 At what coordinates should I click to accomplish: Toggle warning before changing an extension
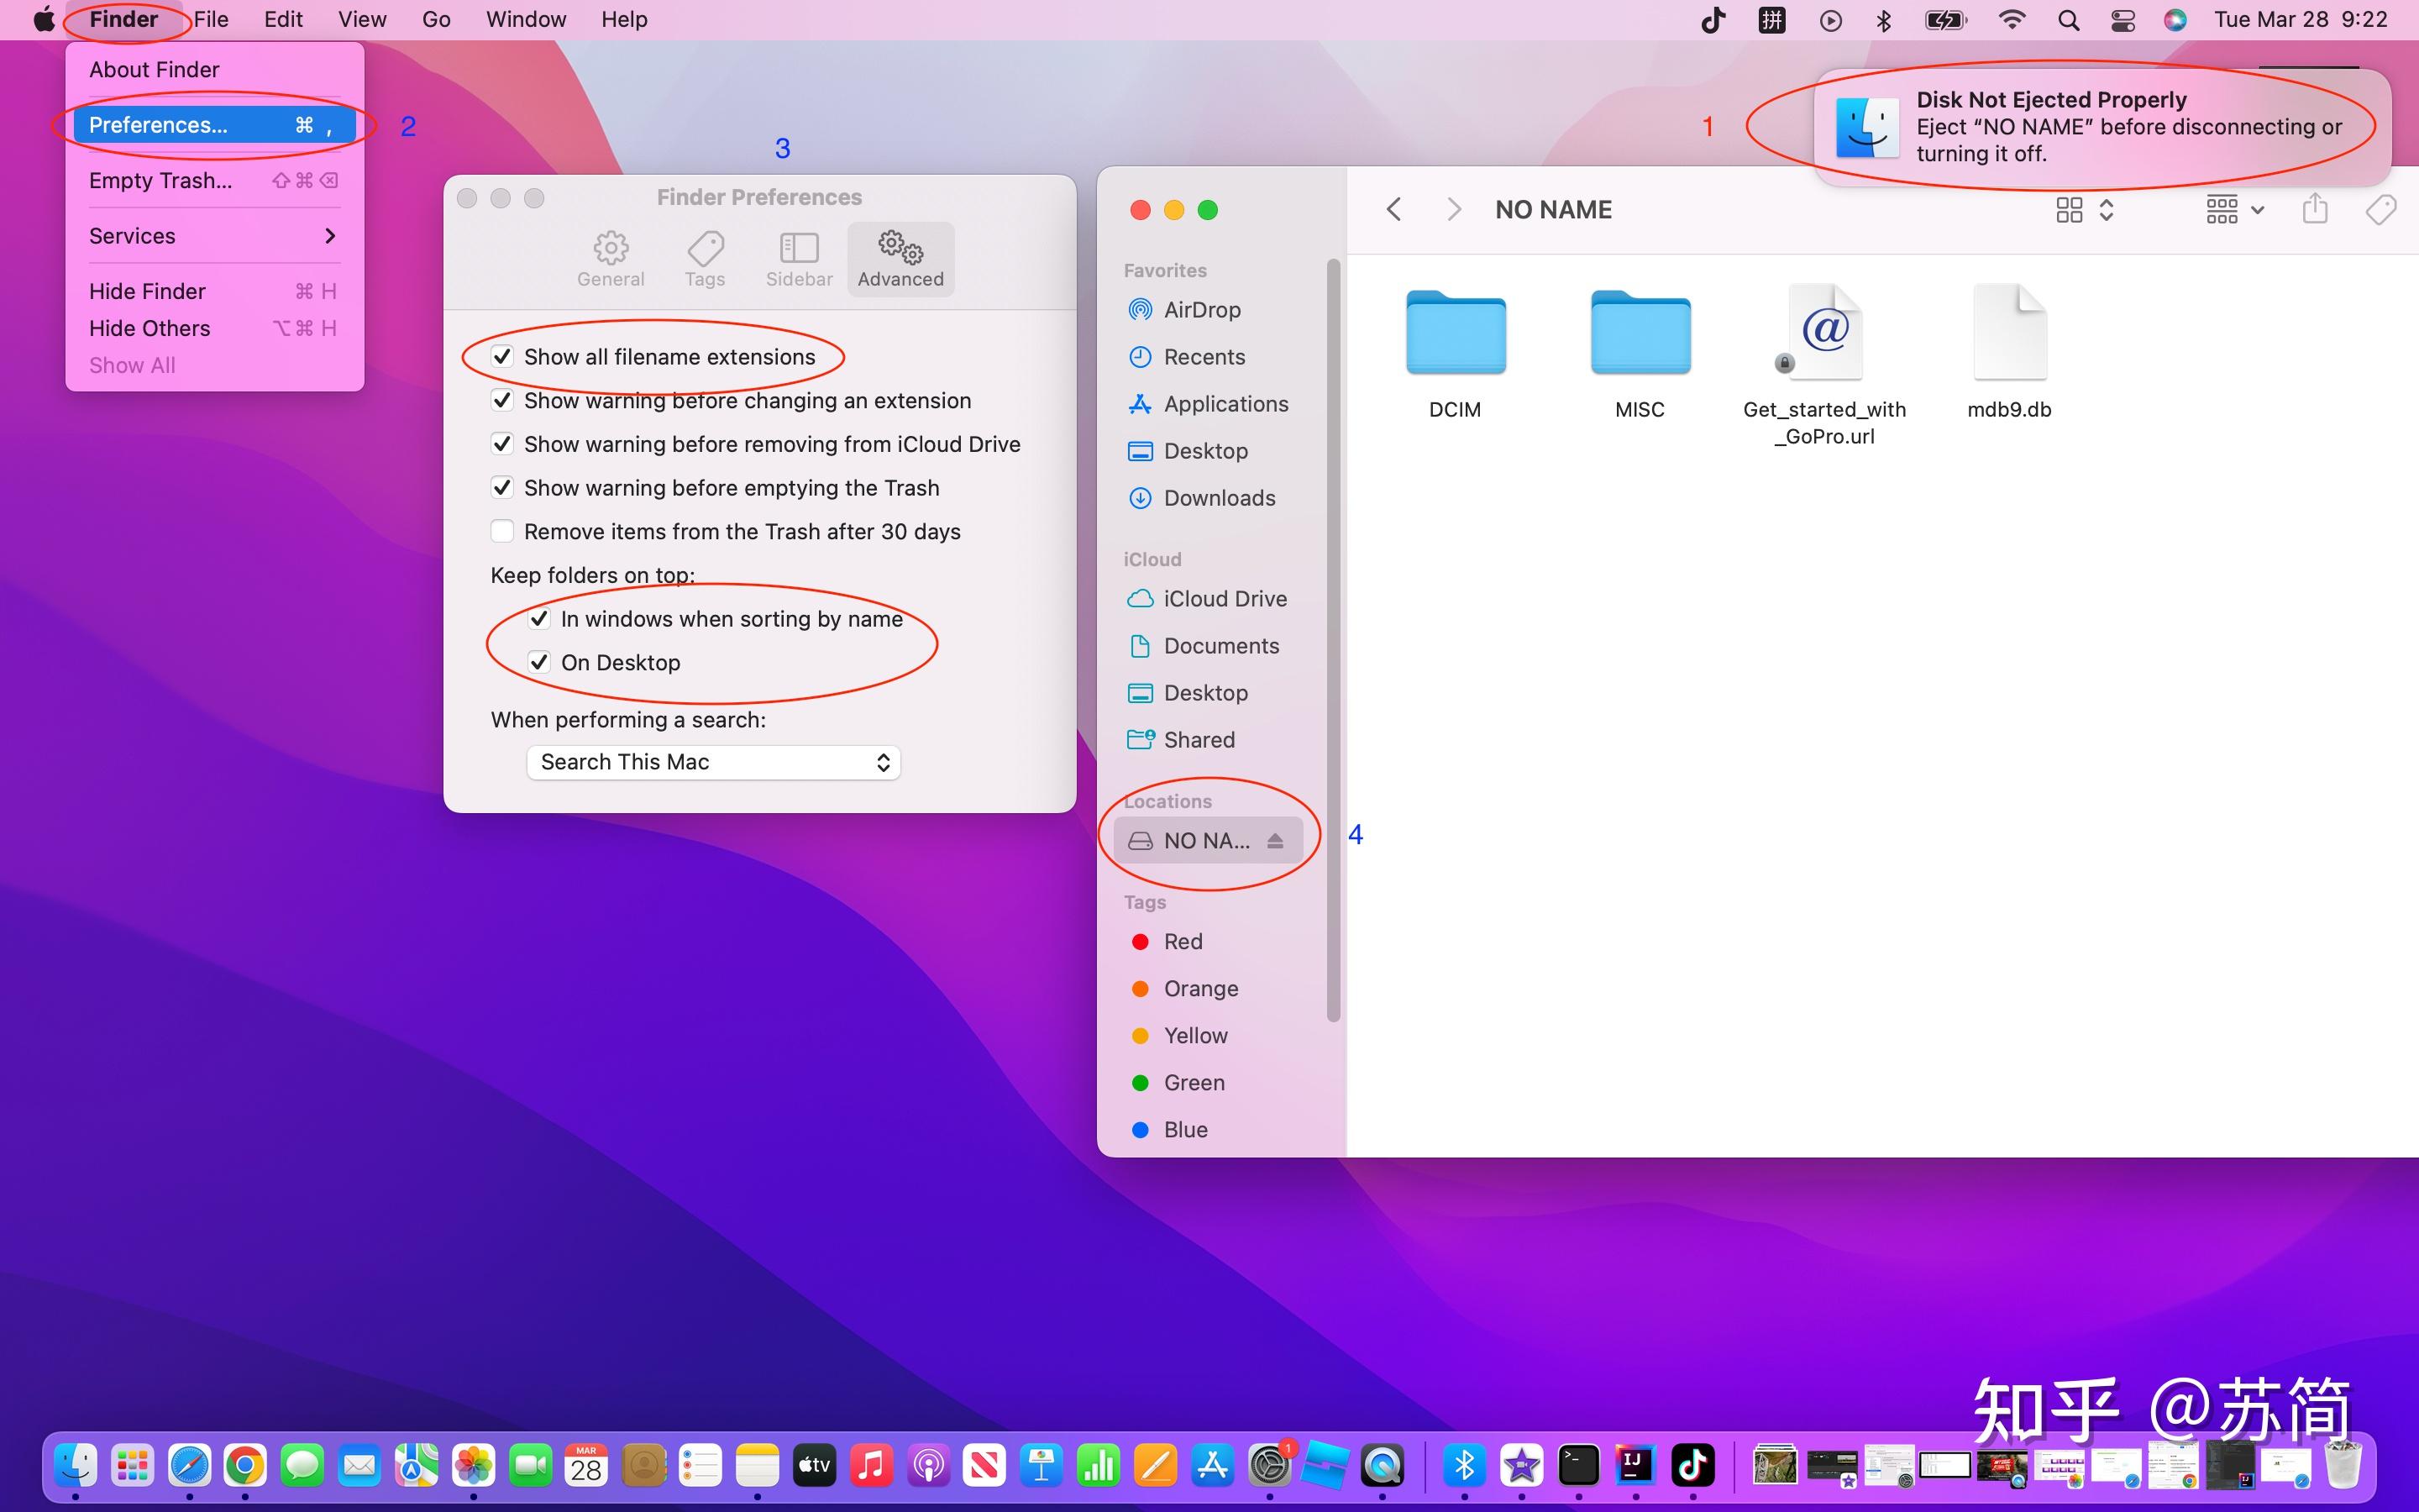[503, 401]
